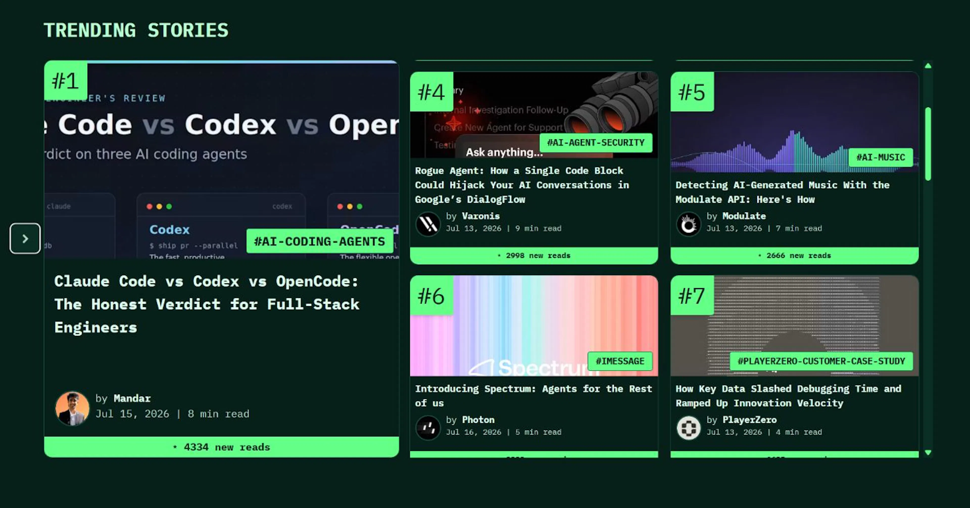Screen dimensions: 970x508
Task: Click the 4334 new reads bar
Action: tap(222, 447)
